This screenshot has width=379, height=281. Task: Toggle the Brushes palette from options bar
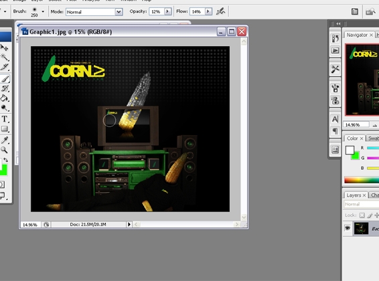pyautogui.click(x=355, y=11)
